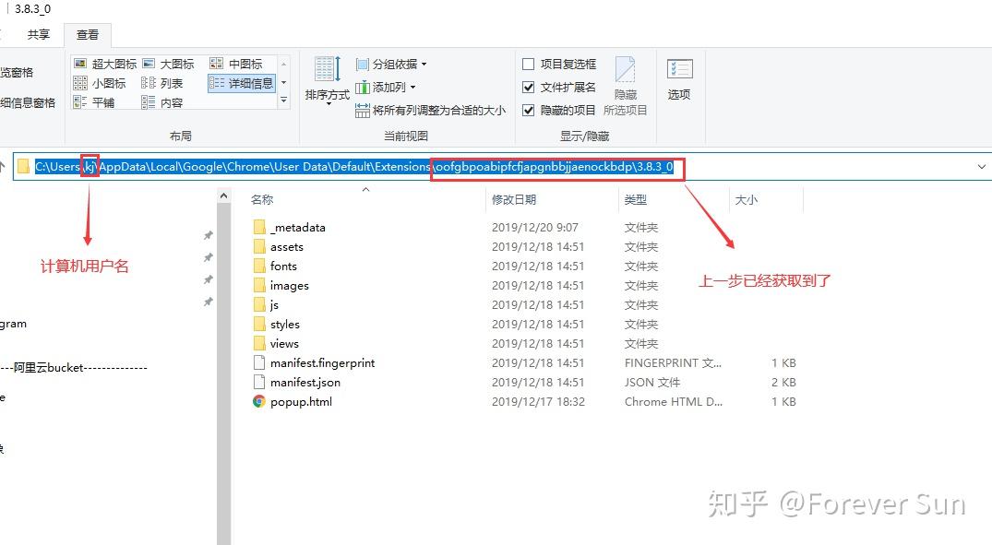Click the Chrome HTML D... type cell
Screen dimensions: 992x545
673,401
